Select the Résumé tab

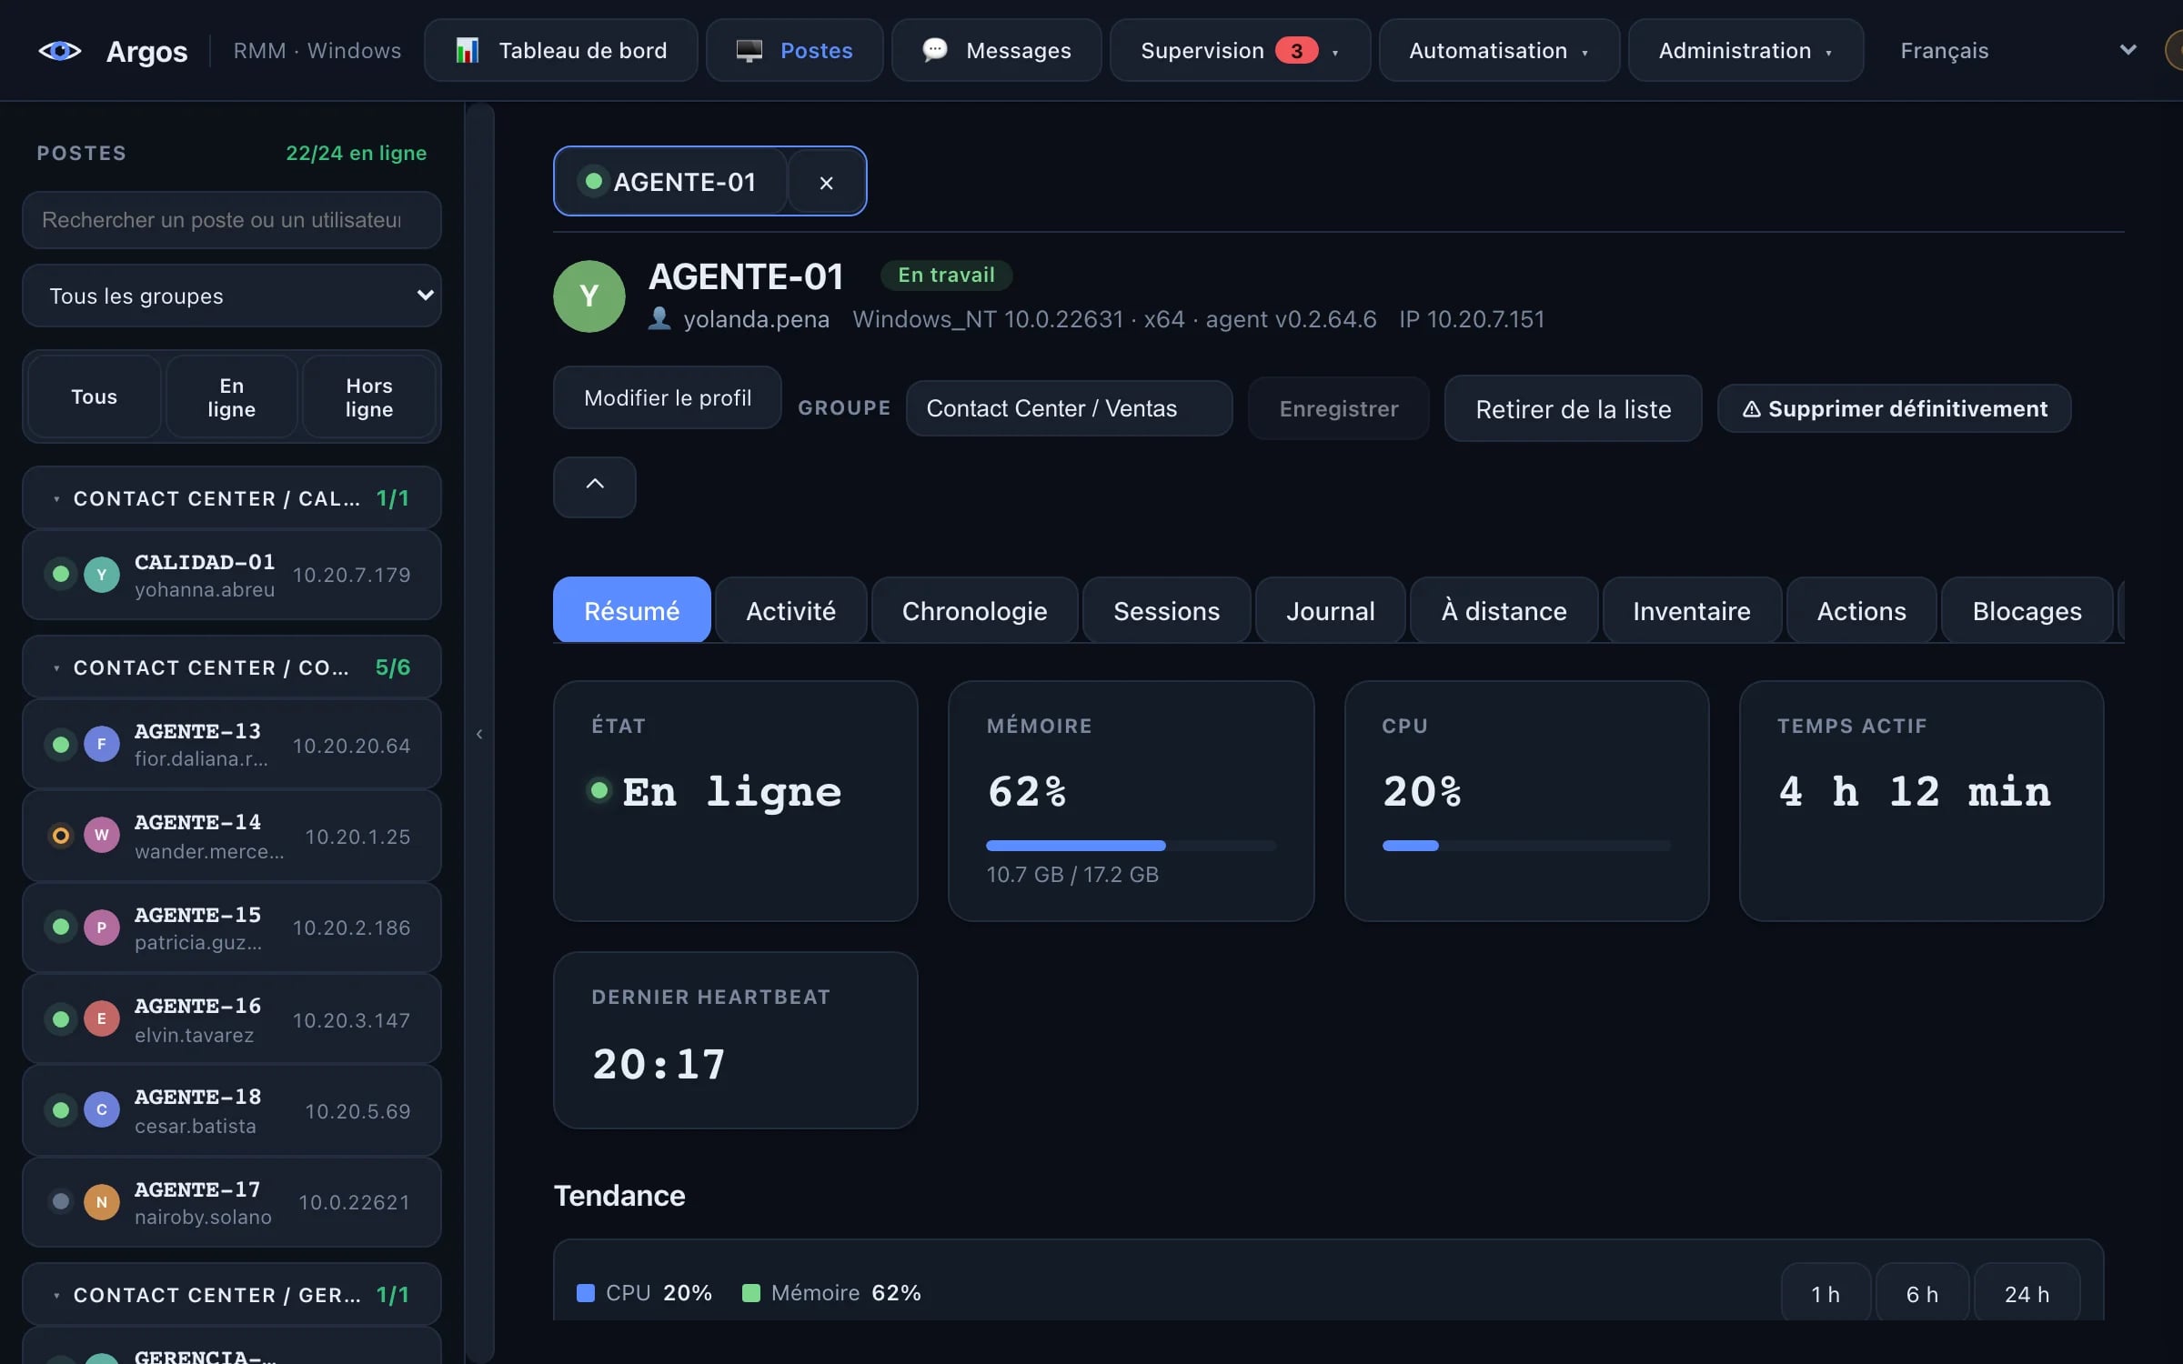[631, 610]
